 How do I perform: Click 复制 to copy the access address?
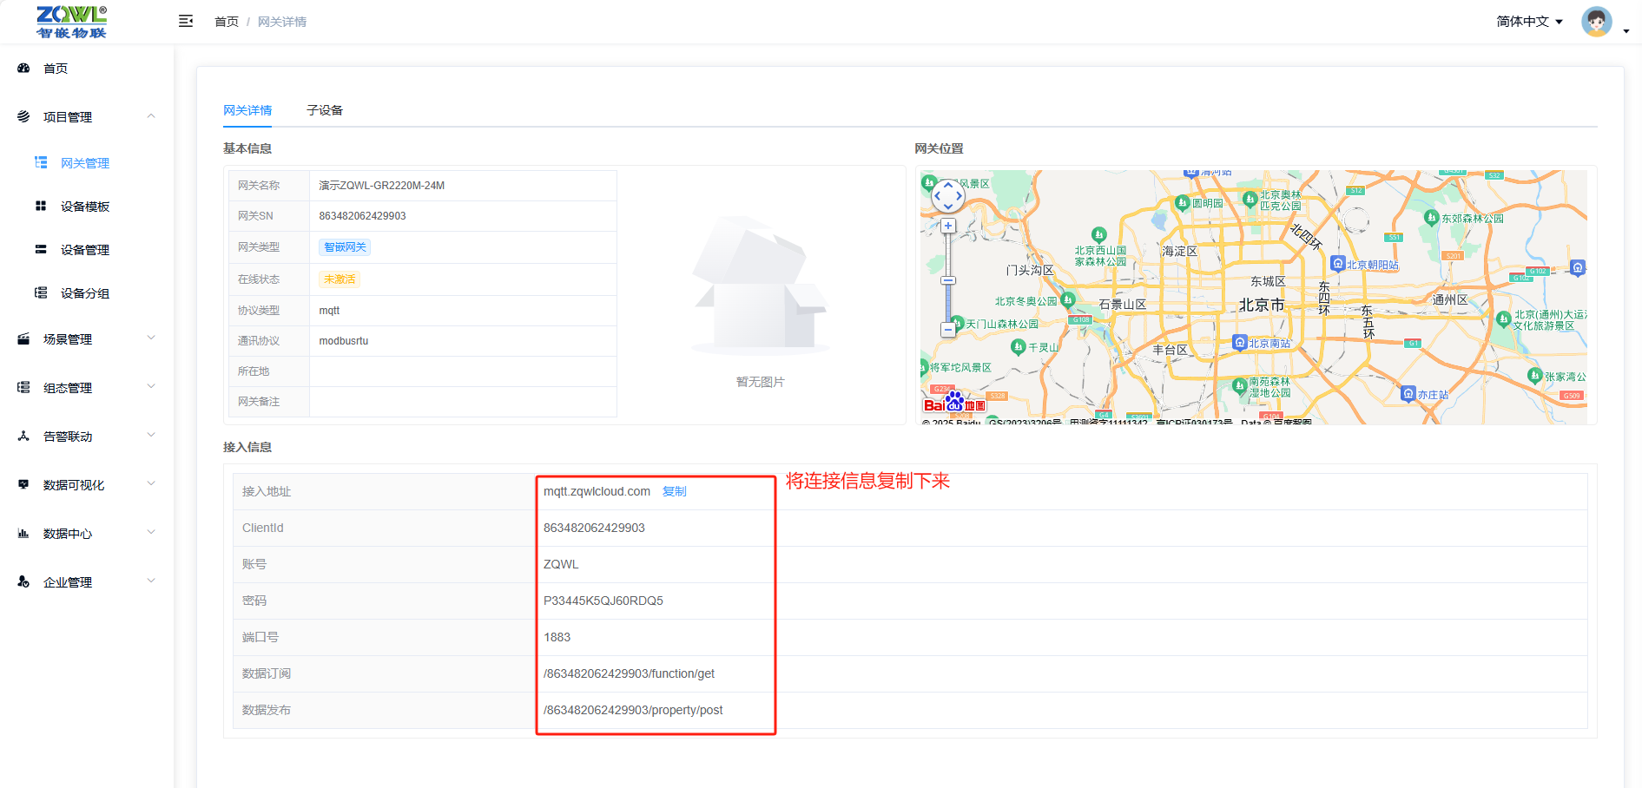tap(674, 491)
